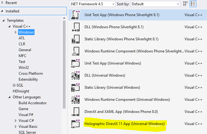
Task: Select the SQL Server category
Action: [x=27, y=132]
